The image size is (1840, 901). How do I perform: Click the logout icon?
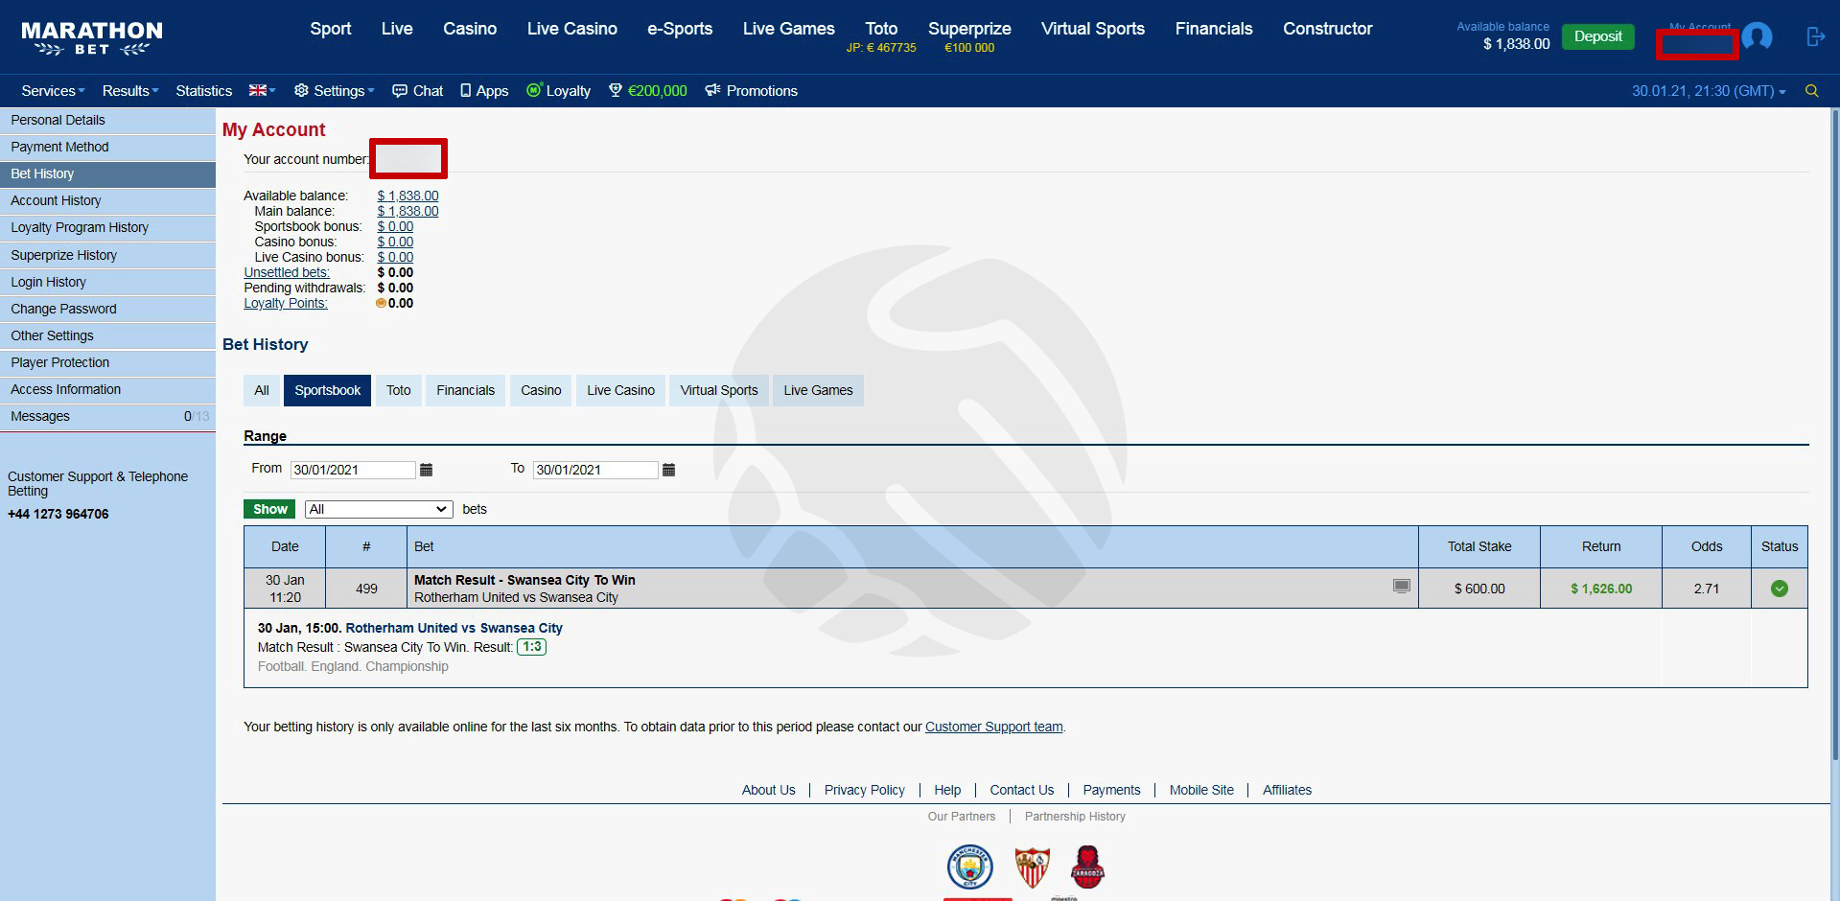pos(1815,36)
